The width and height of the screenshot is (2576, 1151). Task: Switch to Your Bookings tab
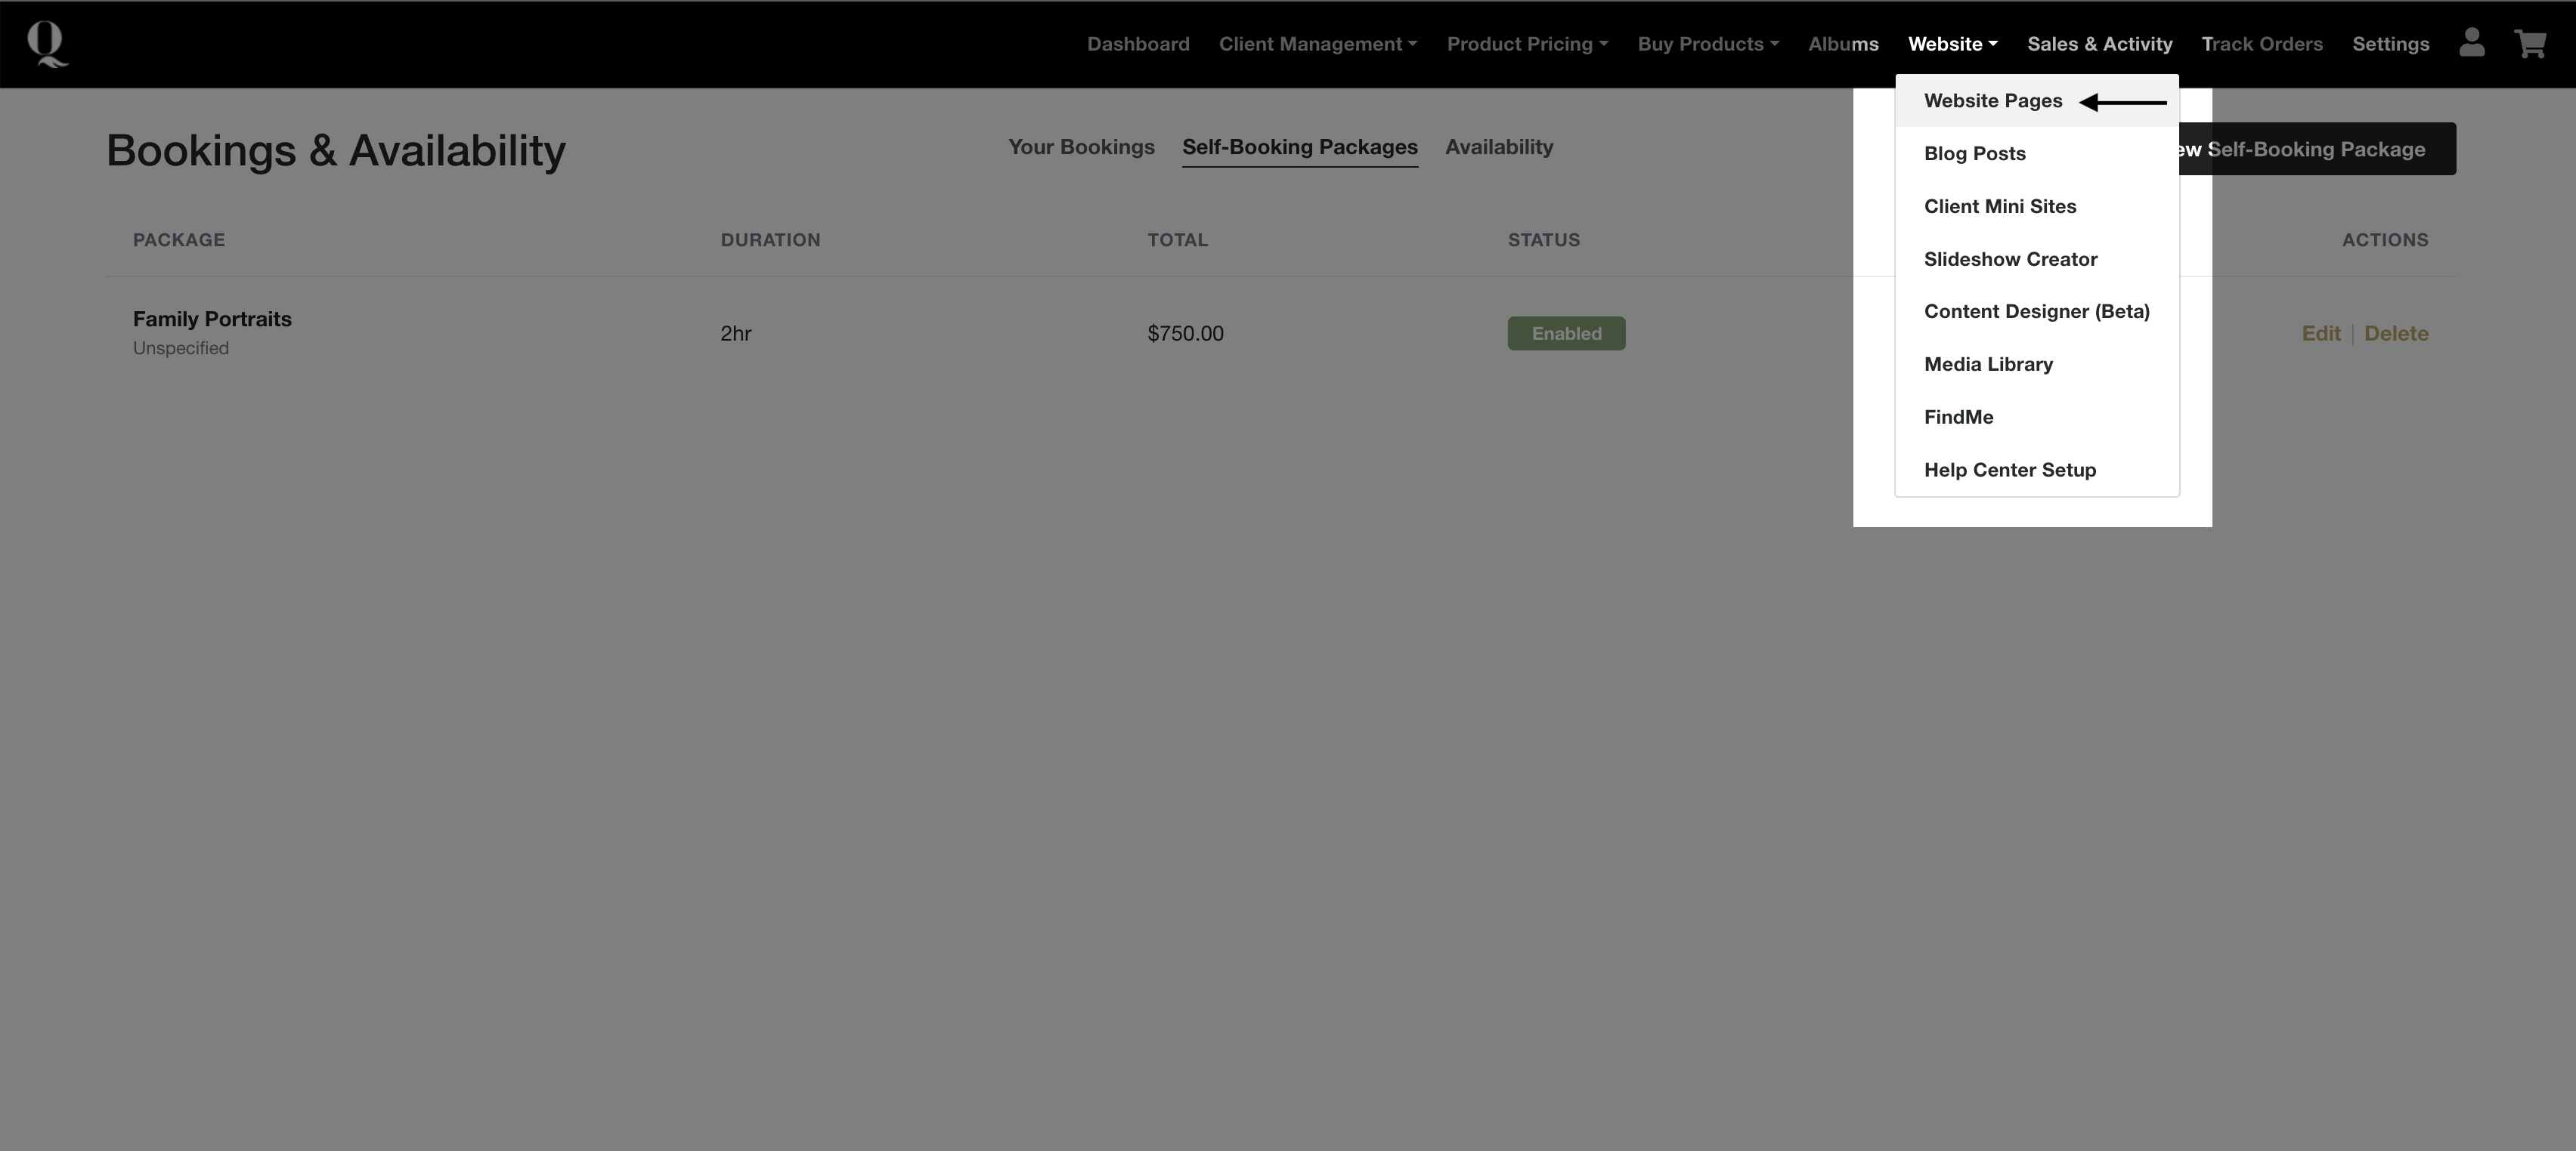pos(1080,147)
